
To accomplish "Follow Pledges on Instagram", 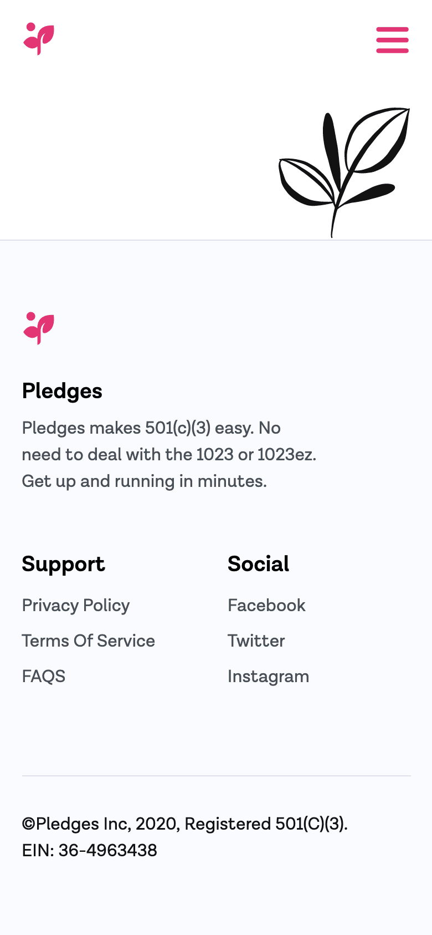I will click(268, 676).
